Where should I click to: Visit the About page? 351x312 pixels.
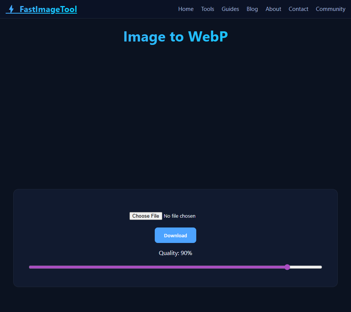(273, 9)
